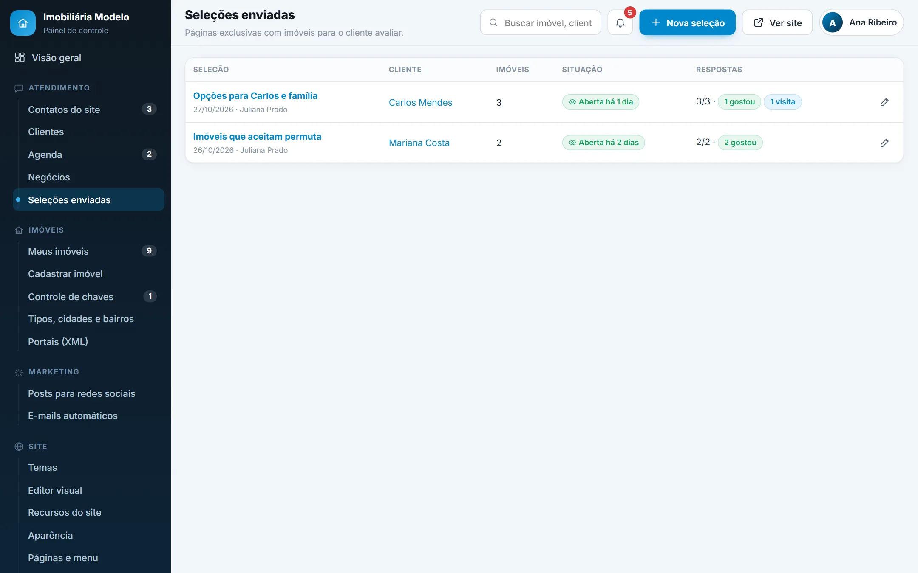The image size is (918, 573).
Task: Open client Carlos Mendes
Action: tap(420, 102)
